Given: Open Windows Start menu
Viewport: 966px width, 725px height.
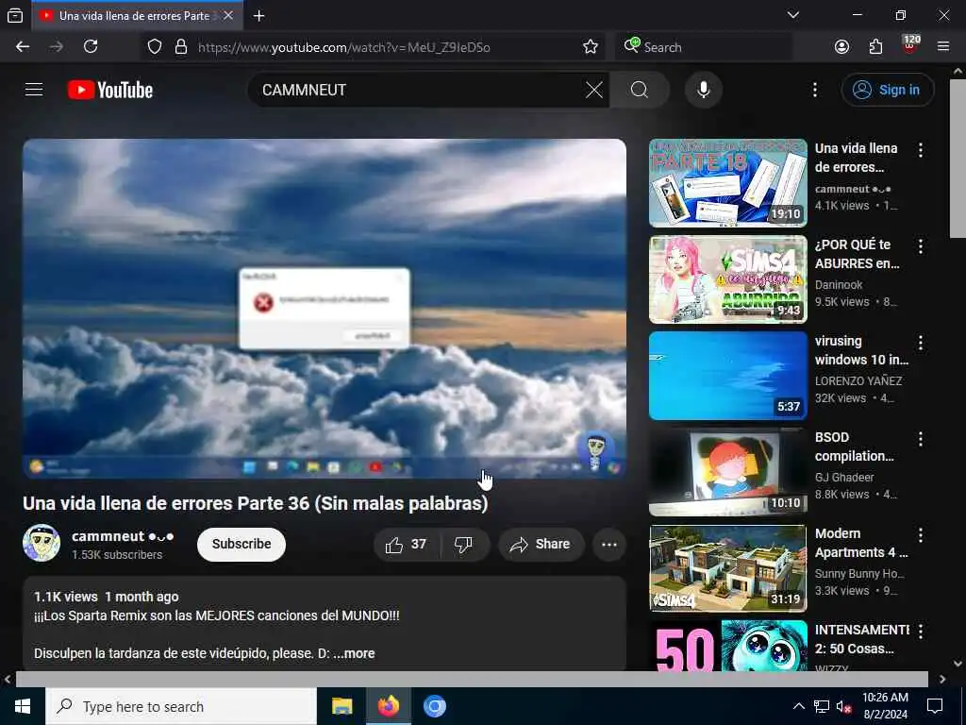Looking at the screenshot, I should pyautogui.click(x=23, y=706).
